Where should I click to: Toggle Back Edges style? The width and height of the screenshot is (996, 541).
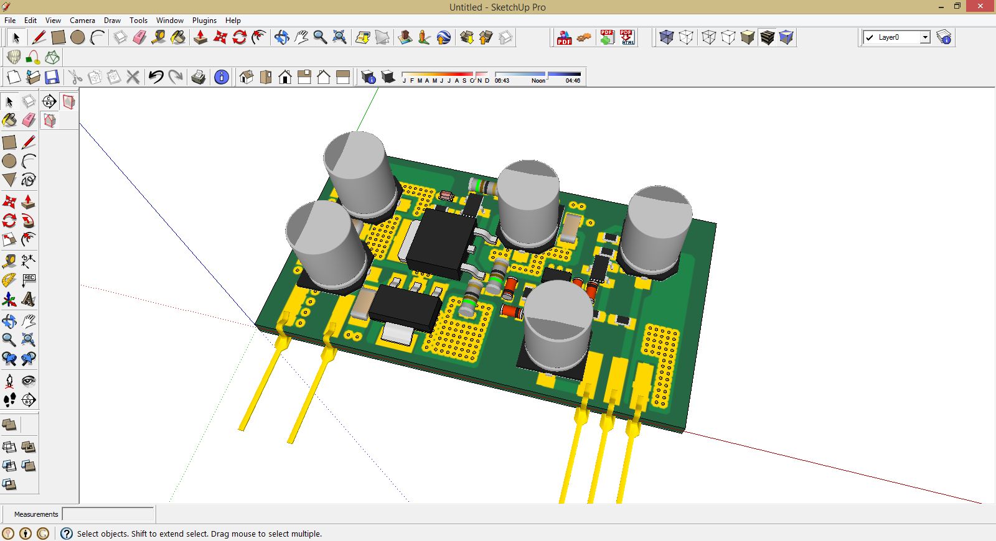(686, 37)
